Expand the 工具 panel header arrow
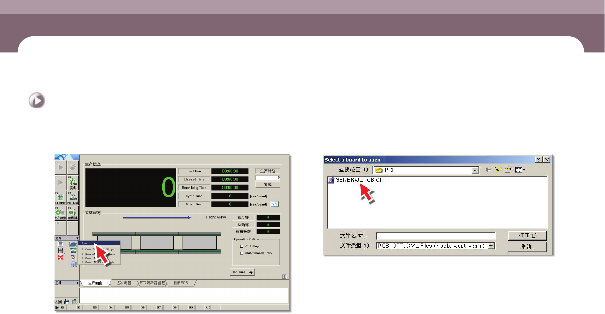This screenshot has width=605, height=314. 77,283
